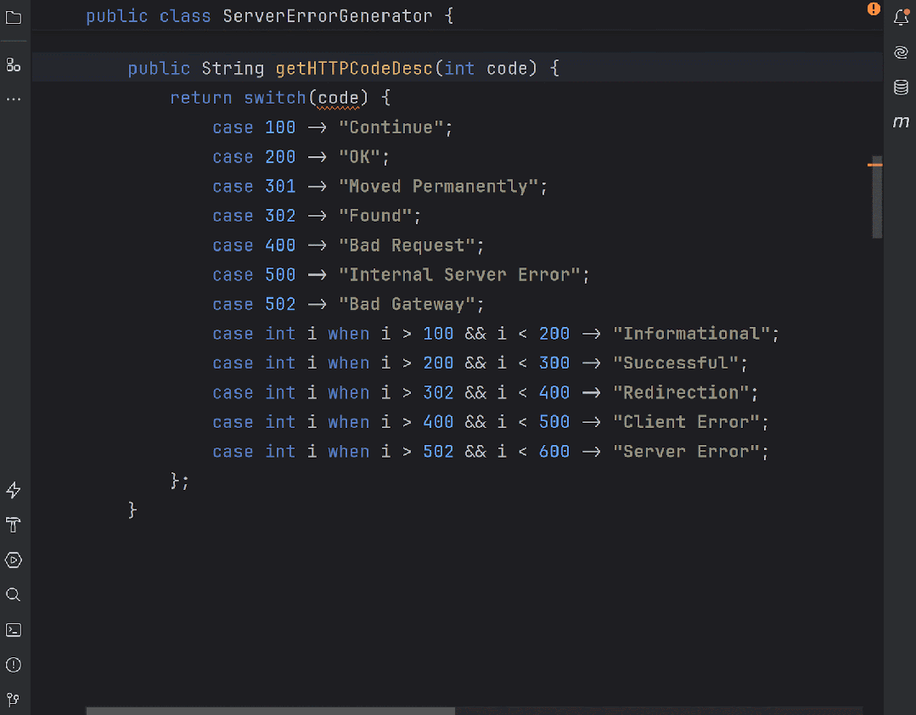Open the Terminal tool window
The width and height of the screenshot is (916, 715).
tap(13, 629)
